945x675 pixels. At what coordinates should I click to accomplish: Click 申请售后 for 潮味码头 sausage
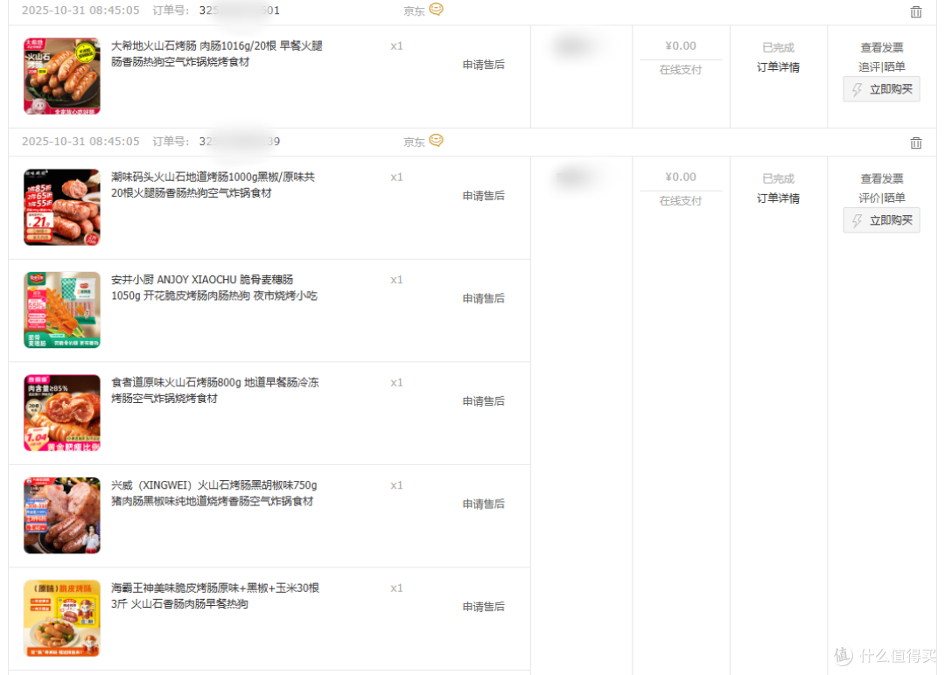(483, 196)
